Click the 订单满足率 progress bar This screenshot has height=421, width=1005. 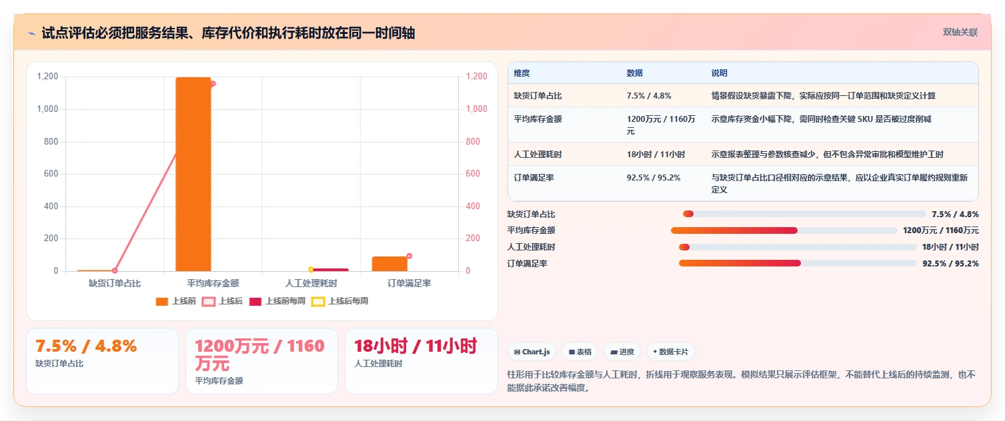point(798,263)
